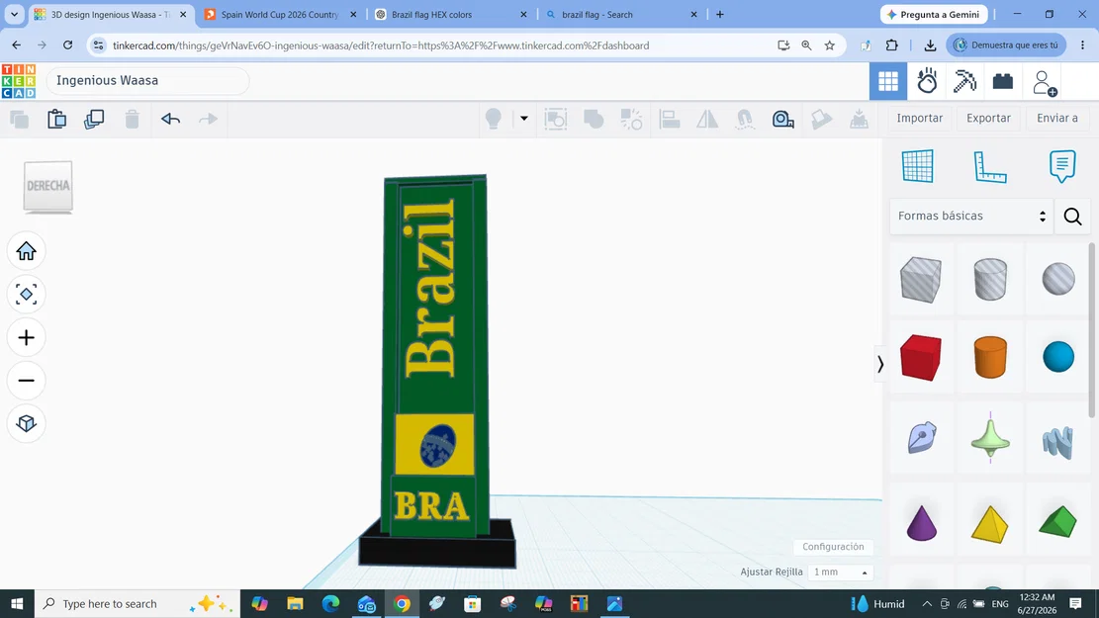The height and width of the screenshot is (618, 1099).
Task: Delete with the trash can icon
Action: pos(132,119)
